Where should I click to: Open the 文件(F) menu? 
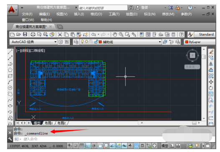click(x=27, y=14)
